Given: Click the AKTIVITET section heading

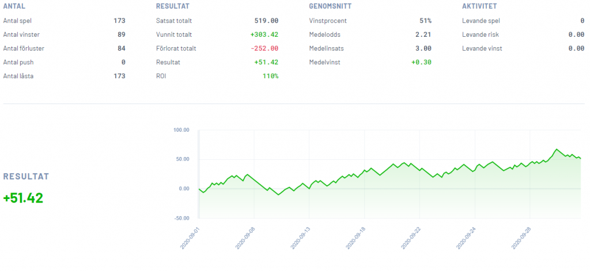Looking at the screenshot, I should tap(479, 6).
